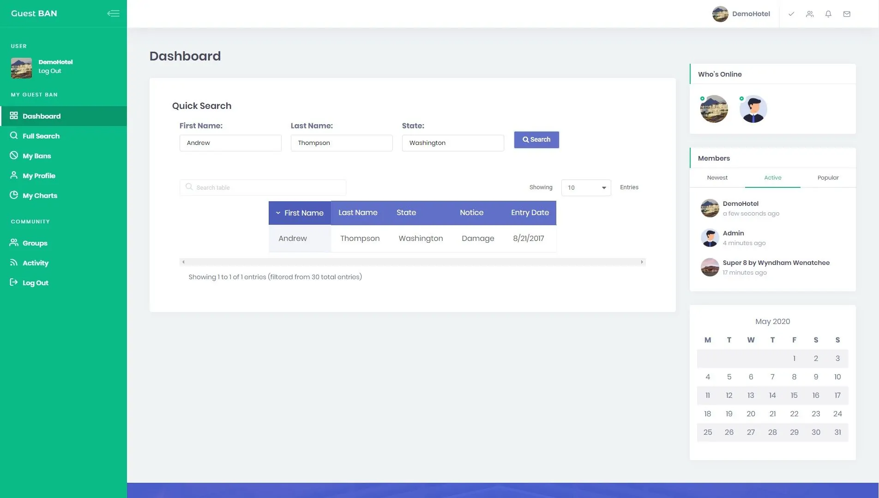Screen dimensions: 879x498
Task: Open the notifications bell icon
Action: [x=828, y=14]
